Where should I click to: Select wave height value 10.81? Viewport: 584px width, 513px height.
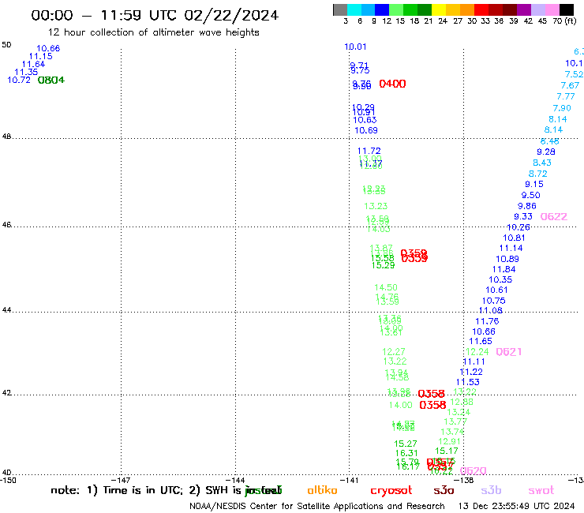tap(514, 238)
